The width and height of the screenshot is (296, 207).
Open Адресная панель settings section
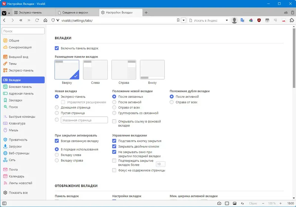click(x=23, y=93)
